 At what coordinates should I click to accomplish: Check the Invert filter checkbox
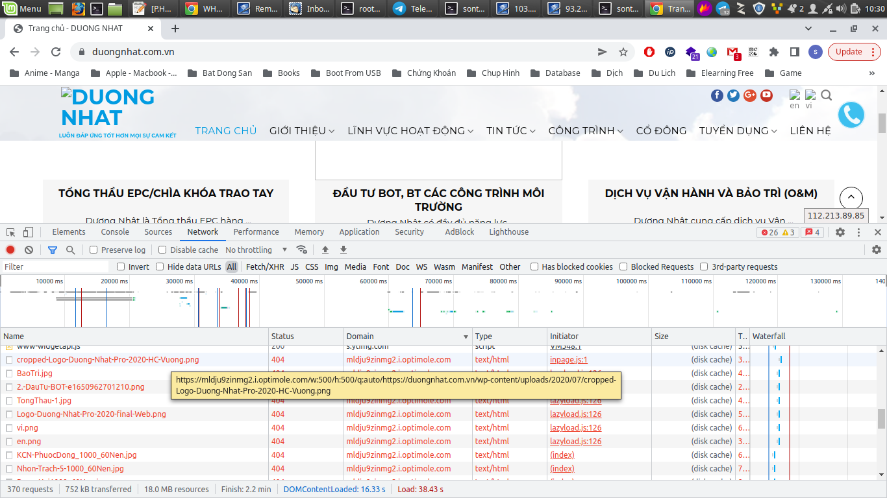tap(121, 267)
